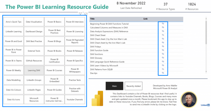The image size is (211, 111).
Task: Open link icon for DAX Cheat sheet 2 by Iron Man's Lab
Action: tap(163, 39)
